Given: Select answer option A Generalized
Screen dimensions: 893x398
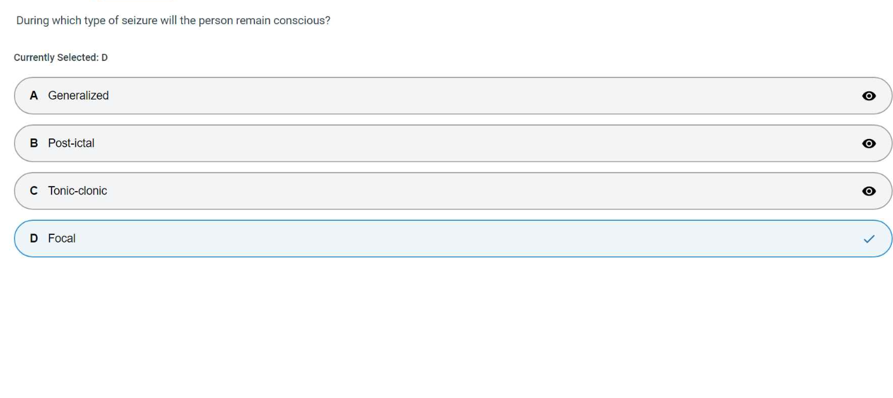Looking at the screenshot, I should tap(445, 96).
